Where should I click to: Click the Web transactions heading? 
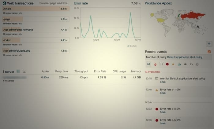(x=20, y=3)
